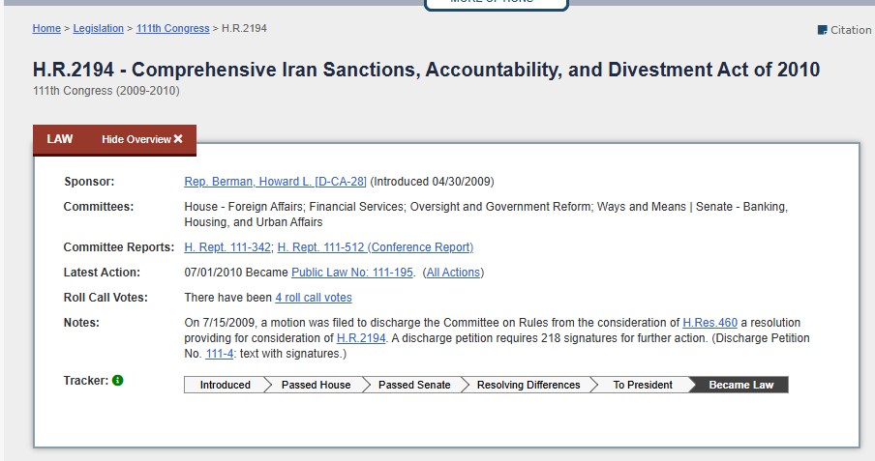The image size is (875, 461).
Task: View All Actions link
Action: click(x=453, y=273)
